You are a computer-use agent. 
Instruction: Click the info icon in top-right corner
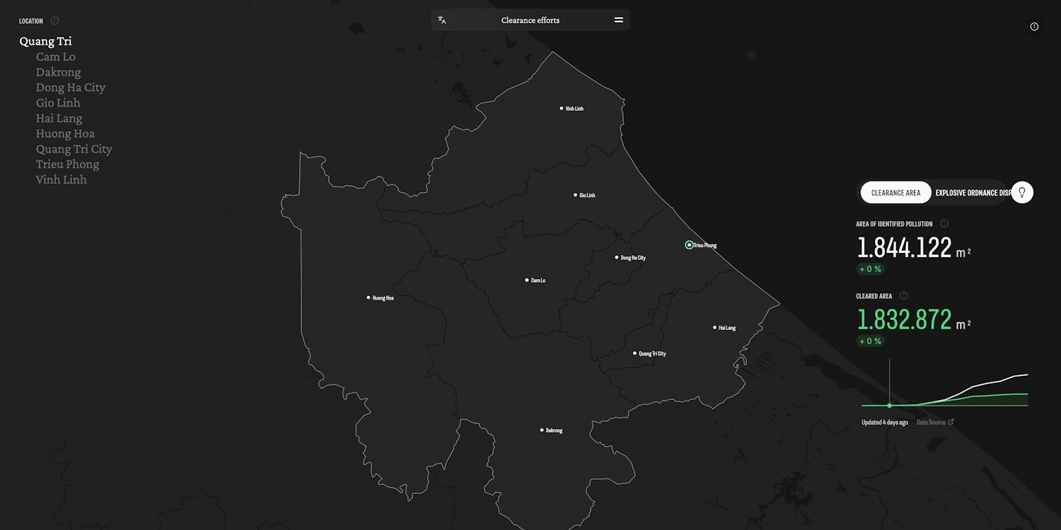pyautogui.click(x=1034, y=27)
